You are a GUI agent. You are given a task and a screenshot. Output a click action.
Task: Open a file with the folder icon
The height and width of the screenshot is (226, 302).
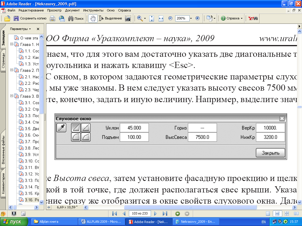(x=7, y=19)
